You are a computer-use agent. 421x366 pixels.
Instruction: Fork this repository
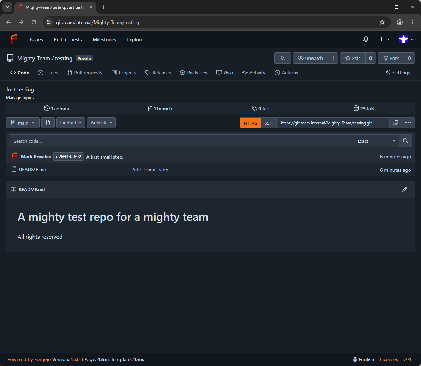pyautogui.click(x=391, y=58)
